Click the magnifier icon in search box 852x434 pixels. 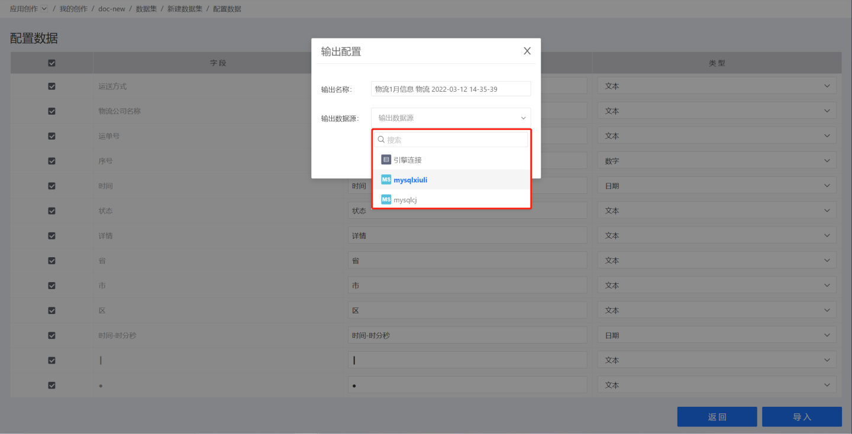tap(382, 140)
